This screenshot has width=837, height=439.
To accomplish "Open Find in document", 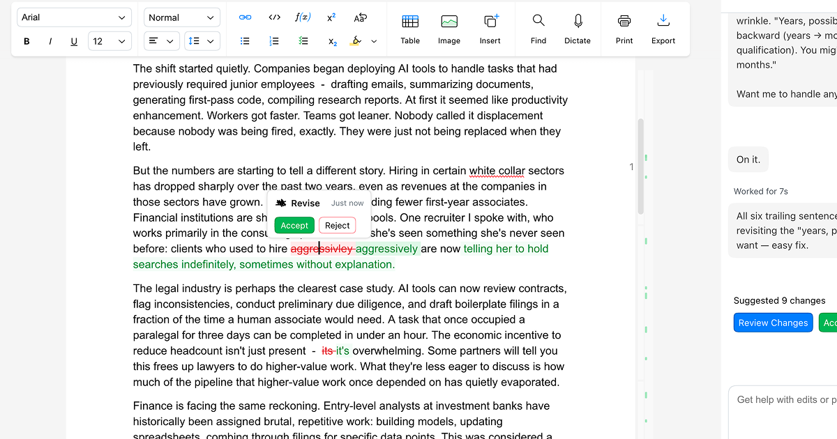I will [x=538, y=29].
